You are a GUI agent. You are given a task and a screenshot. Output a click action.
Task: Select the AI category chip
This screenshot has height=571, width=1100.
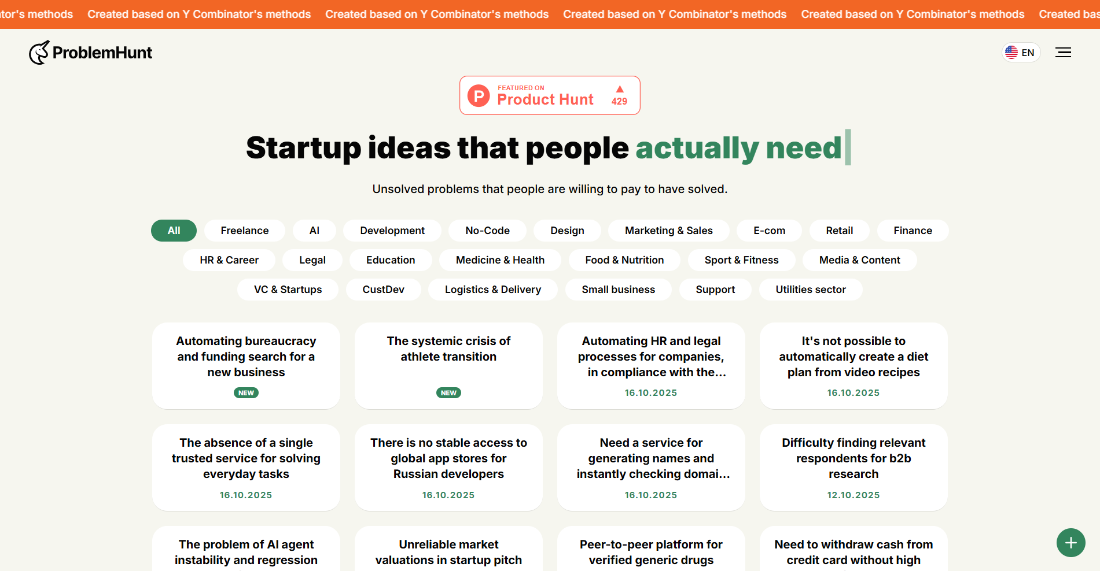click(x=314, y=231)
